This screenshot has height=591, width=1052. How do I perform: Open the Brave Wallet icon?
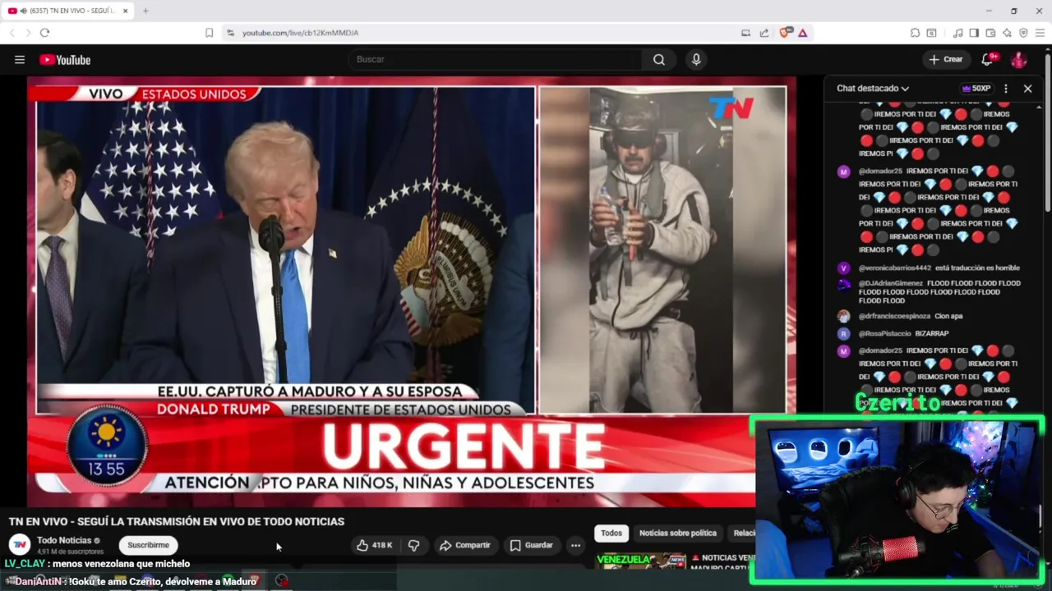click(990, 33)
